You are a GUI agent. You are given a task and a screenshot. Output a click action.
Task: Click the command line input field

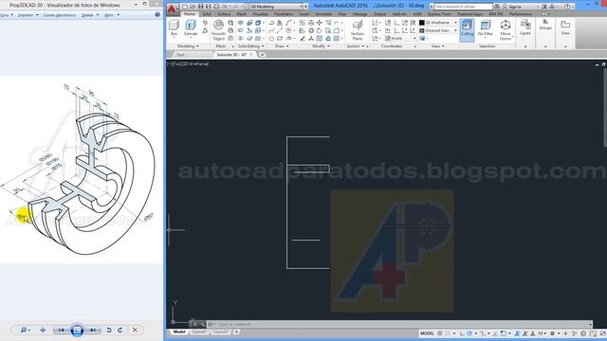[x=400, y=324]
